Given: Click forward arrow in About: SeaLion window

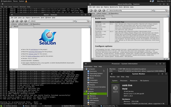Looking at the screenshot, I should click(x=17, y=21).
